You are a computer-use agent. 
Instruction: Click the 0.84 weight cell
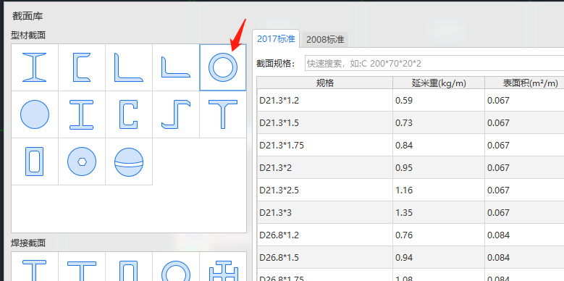point(439,145)
